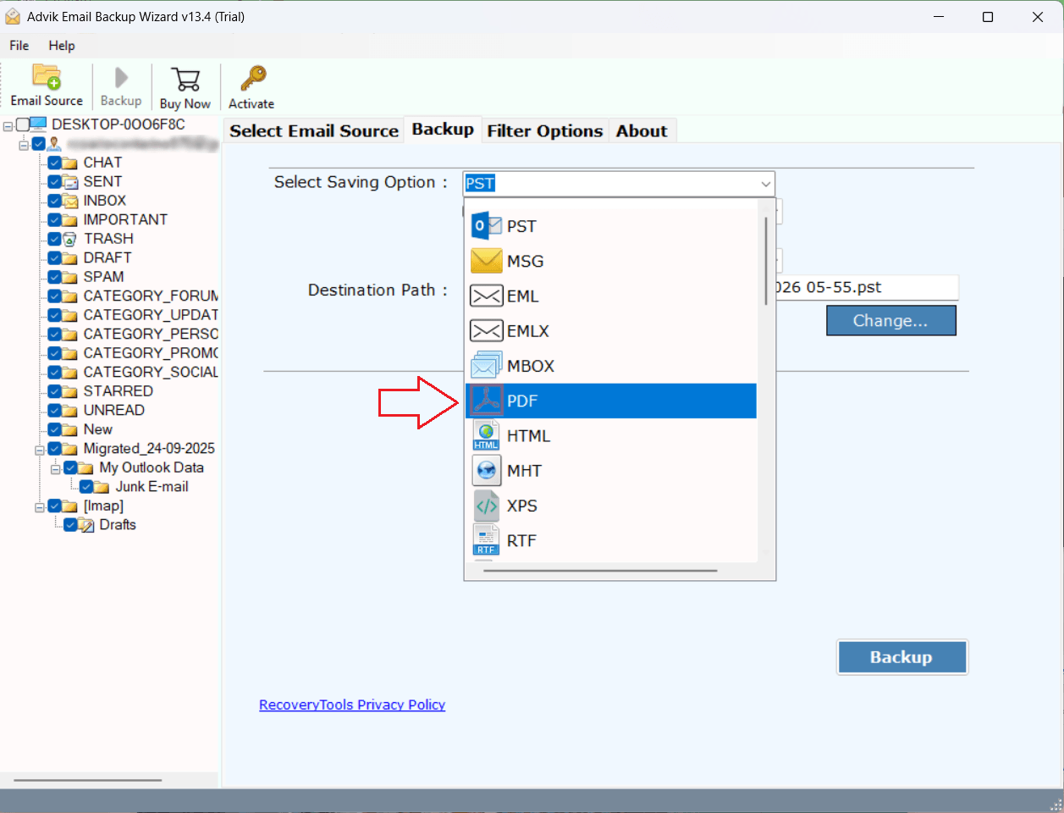Select the MHT icon in list
The image size is (1064, 813).
coord(487,470)
